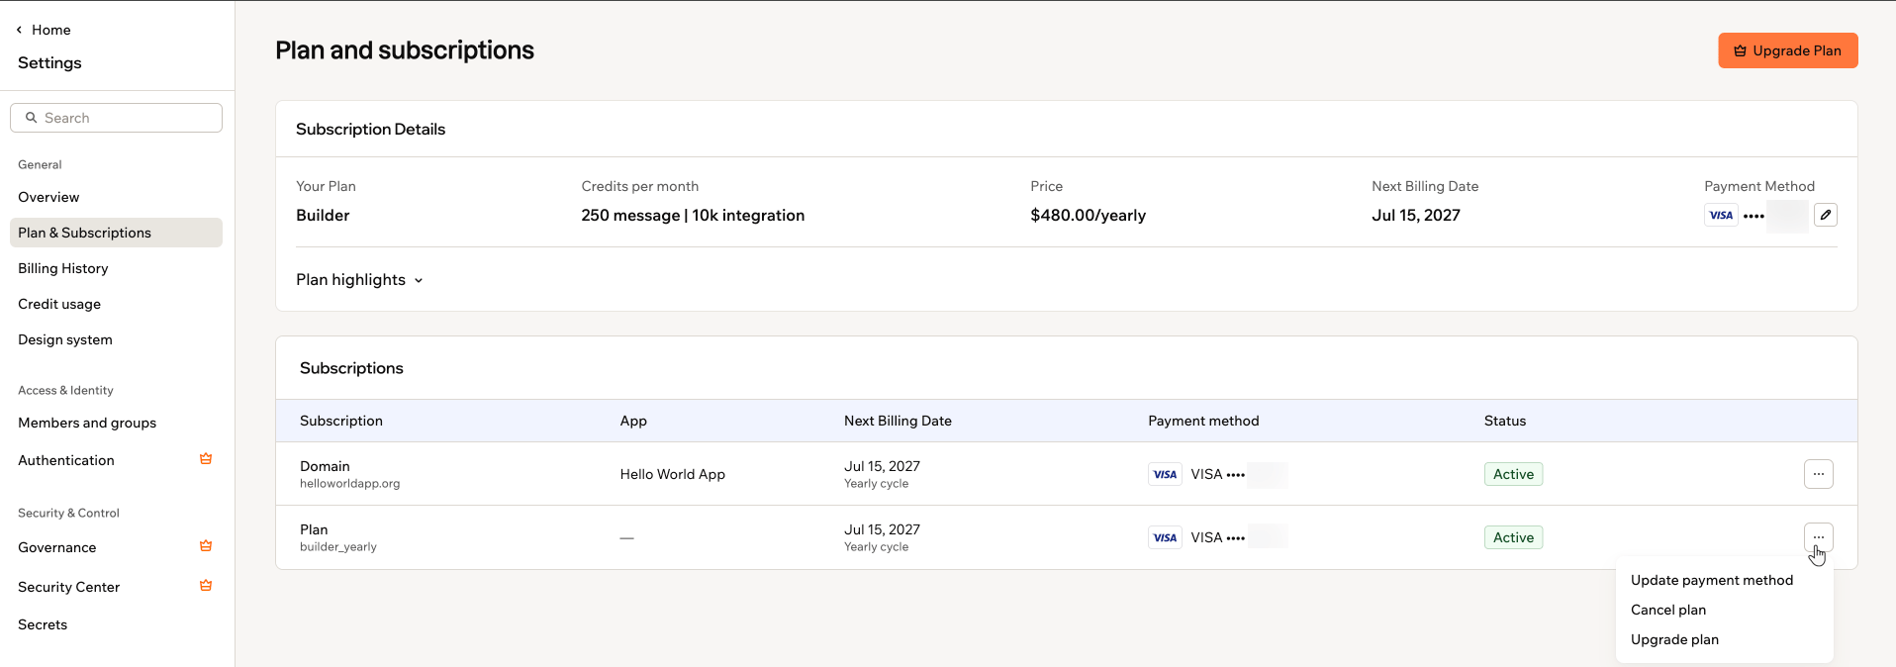Click the helloworldapp.org domain text
This screenshot has height=667, width=1896.
pyautogui.click(x=350, y=484)
